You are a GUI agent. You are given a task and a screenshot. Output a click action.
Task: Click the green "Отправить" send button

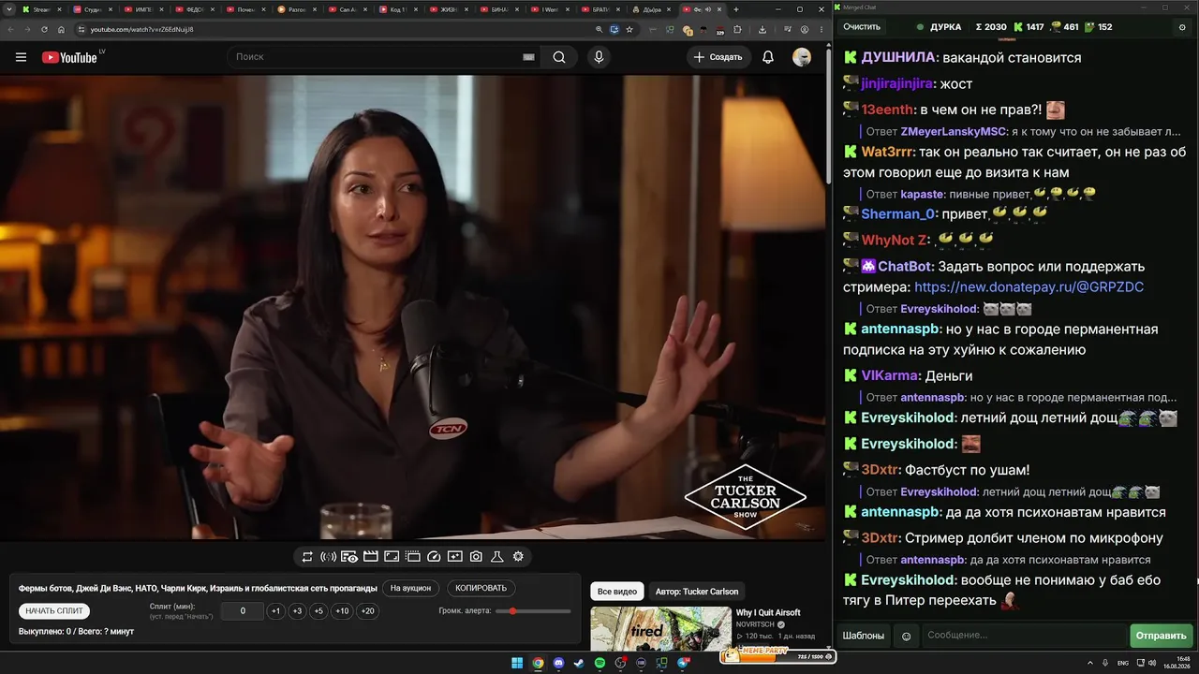1161,636
